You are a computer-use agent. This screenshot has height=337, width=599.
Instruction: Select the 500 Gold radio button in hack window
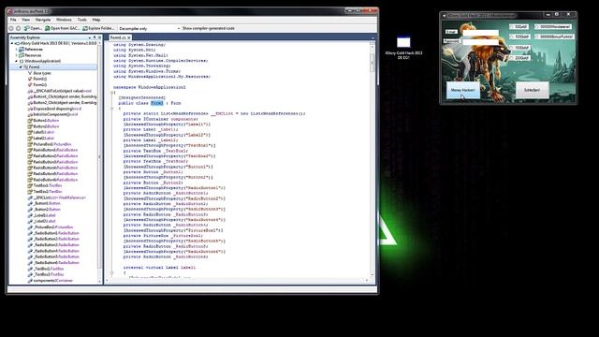coord(519,27)
